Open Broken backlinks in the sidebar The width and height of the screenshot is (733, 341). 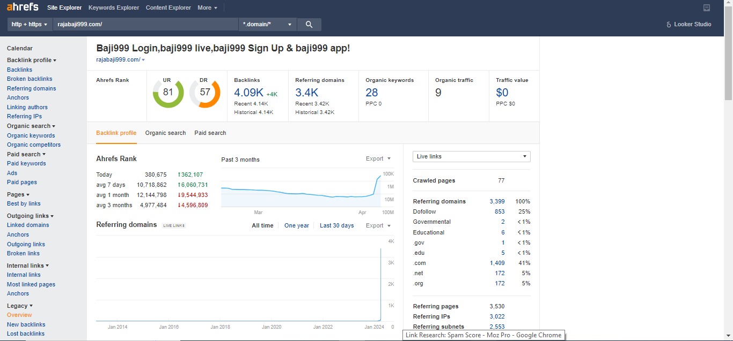point(30,79)
